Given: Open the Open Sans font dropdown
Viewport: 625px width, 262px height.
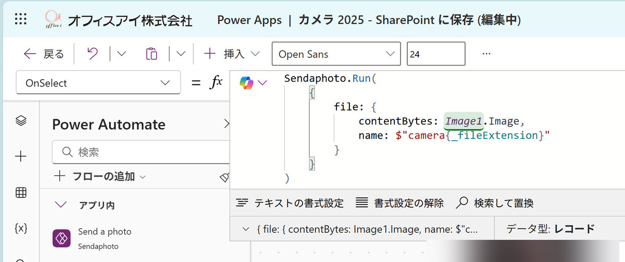Looking at the screenshot, I should (x=336, y=54).
